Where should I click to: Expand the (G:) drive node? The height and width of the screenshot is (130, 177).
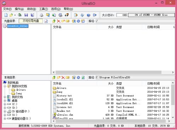(5, 115)
